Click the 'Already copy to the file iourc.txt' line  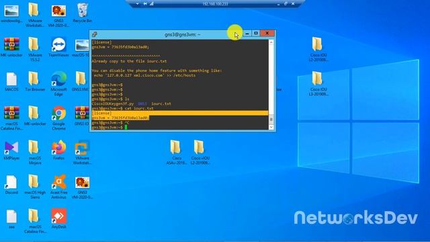click(129, 61)
